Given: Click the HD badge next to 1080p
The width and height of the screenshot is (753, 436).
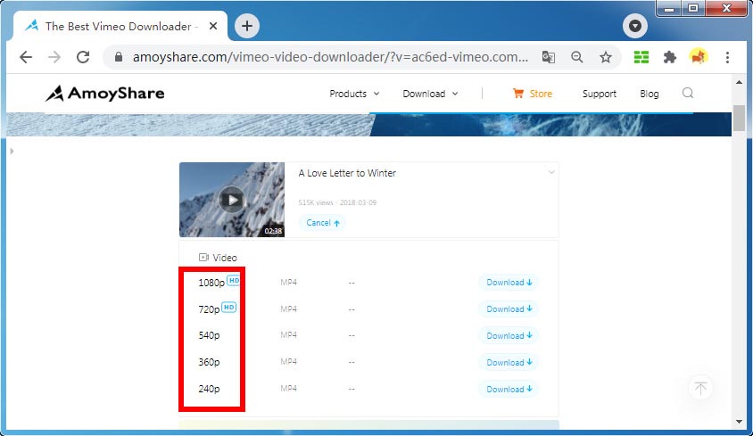Looking at the screenshot, I should point(234,281).
